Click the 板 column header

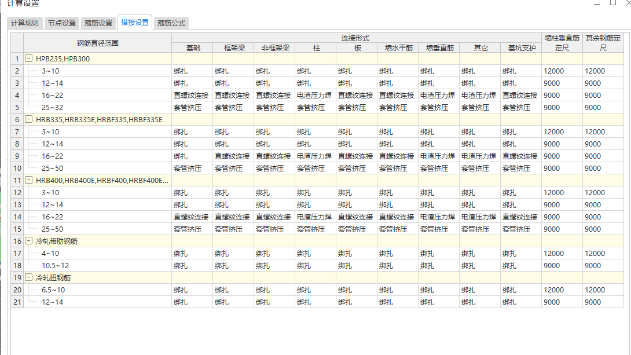(357, 48)
